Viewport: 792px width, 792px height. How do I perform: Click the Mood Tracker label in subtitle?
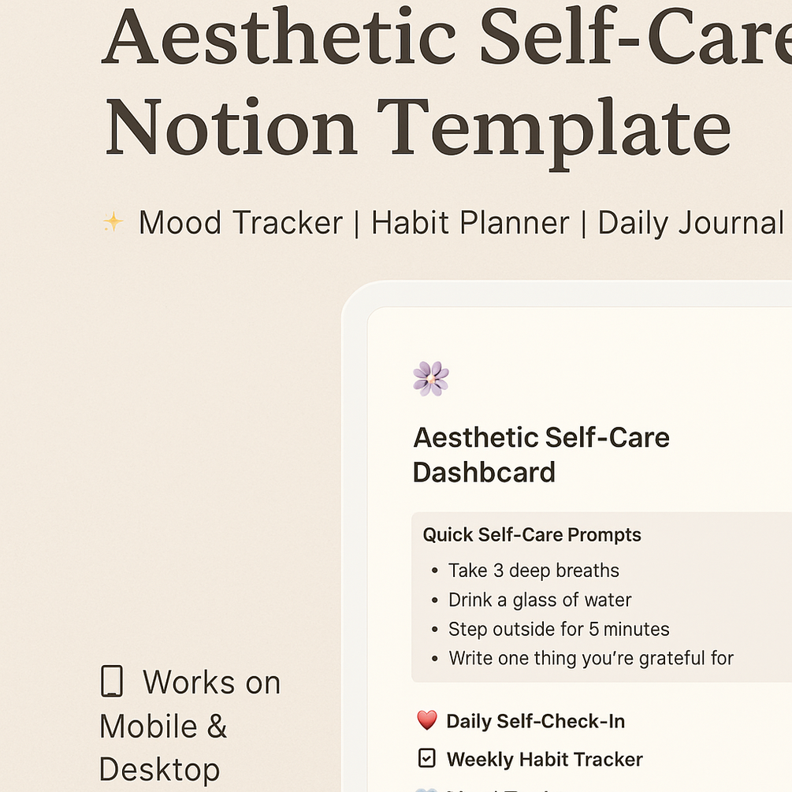(x=241, y=222)
